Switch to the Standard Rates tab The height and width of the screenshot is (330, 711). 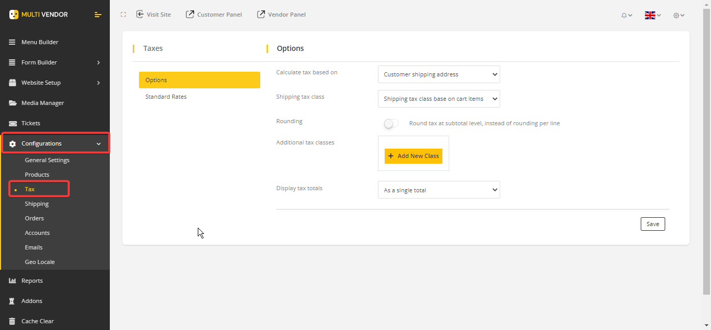coord(166,97)
